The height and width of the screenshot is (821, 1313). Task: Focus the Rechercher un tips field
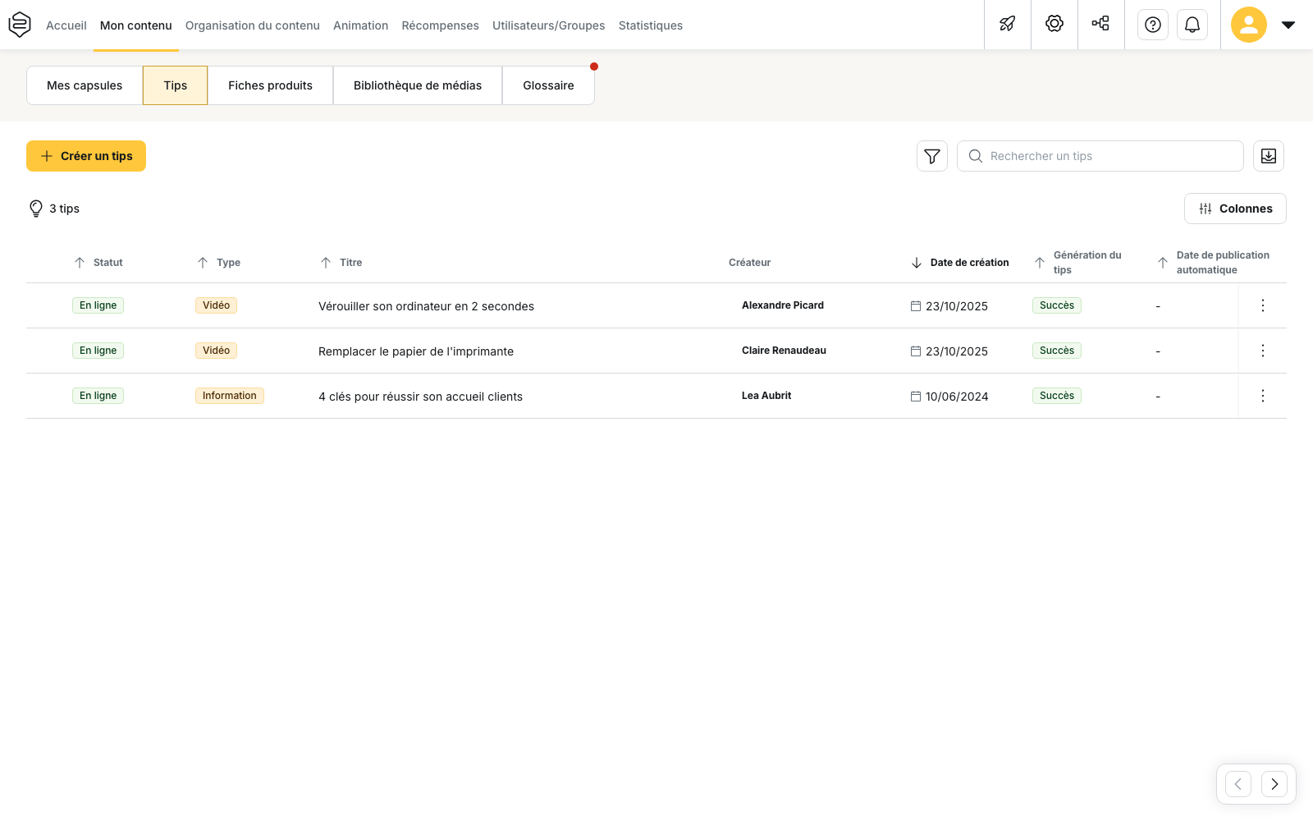coord(1100,156)
